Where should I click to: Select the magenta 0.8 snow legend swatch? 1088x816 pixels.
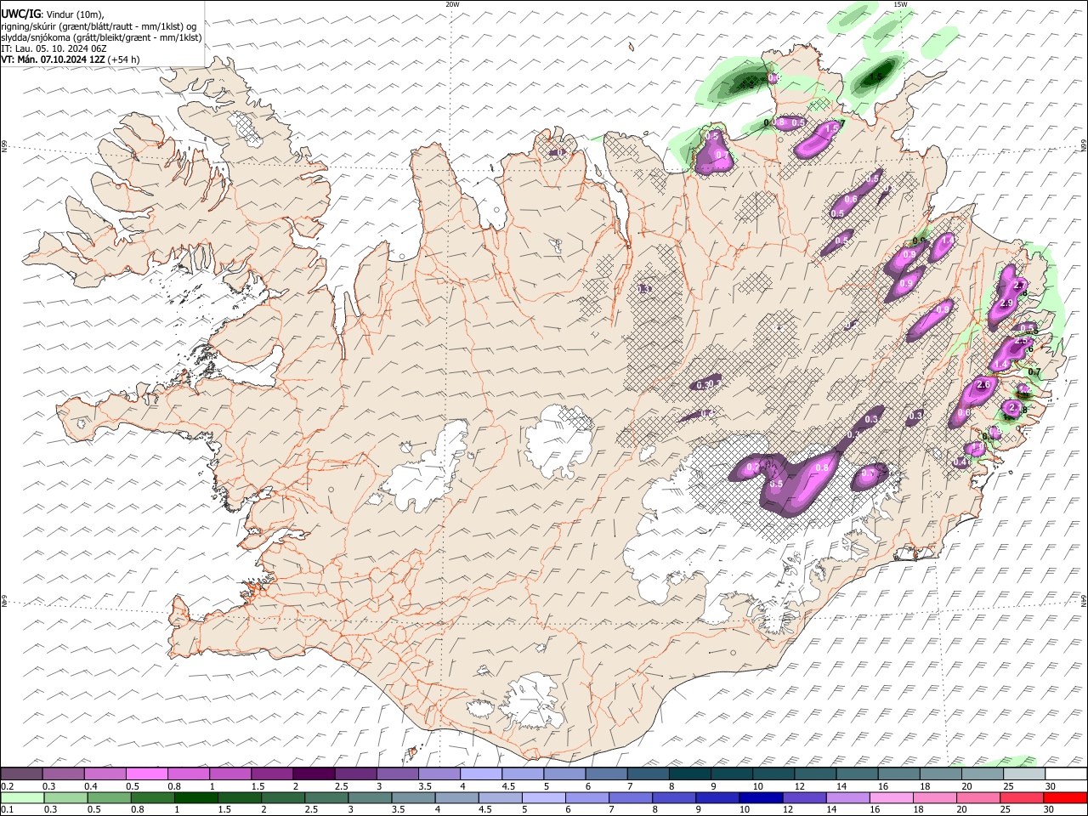(x=188, y=773)
